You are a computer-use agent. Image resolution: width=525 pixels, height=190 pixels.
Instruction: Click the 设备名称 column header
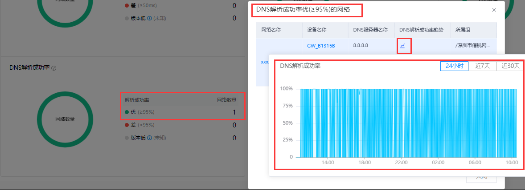point(317,30)
